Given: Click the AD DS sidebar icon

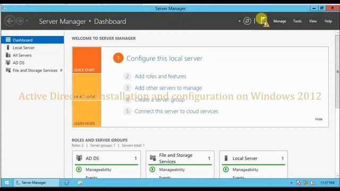Looking at the screenshot, I should pos(8,63).
